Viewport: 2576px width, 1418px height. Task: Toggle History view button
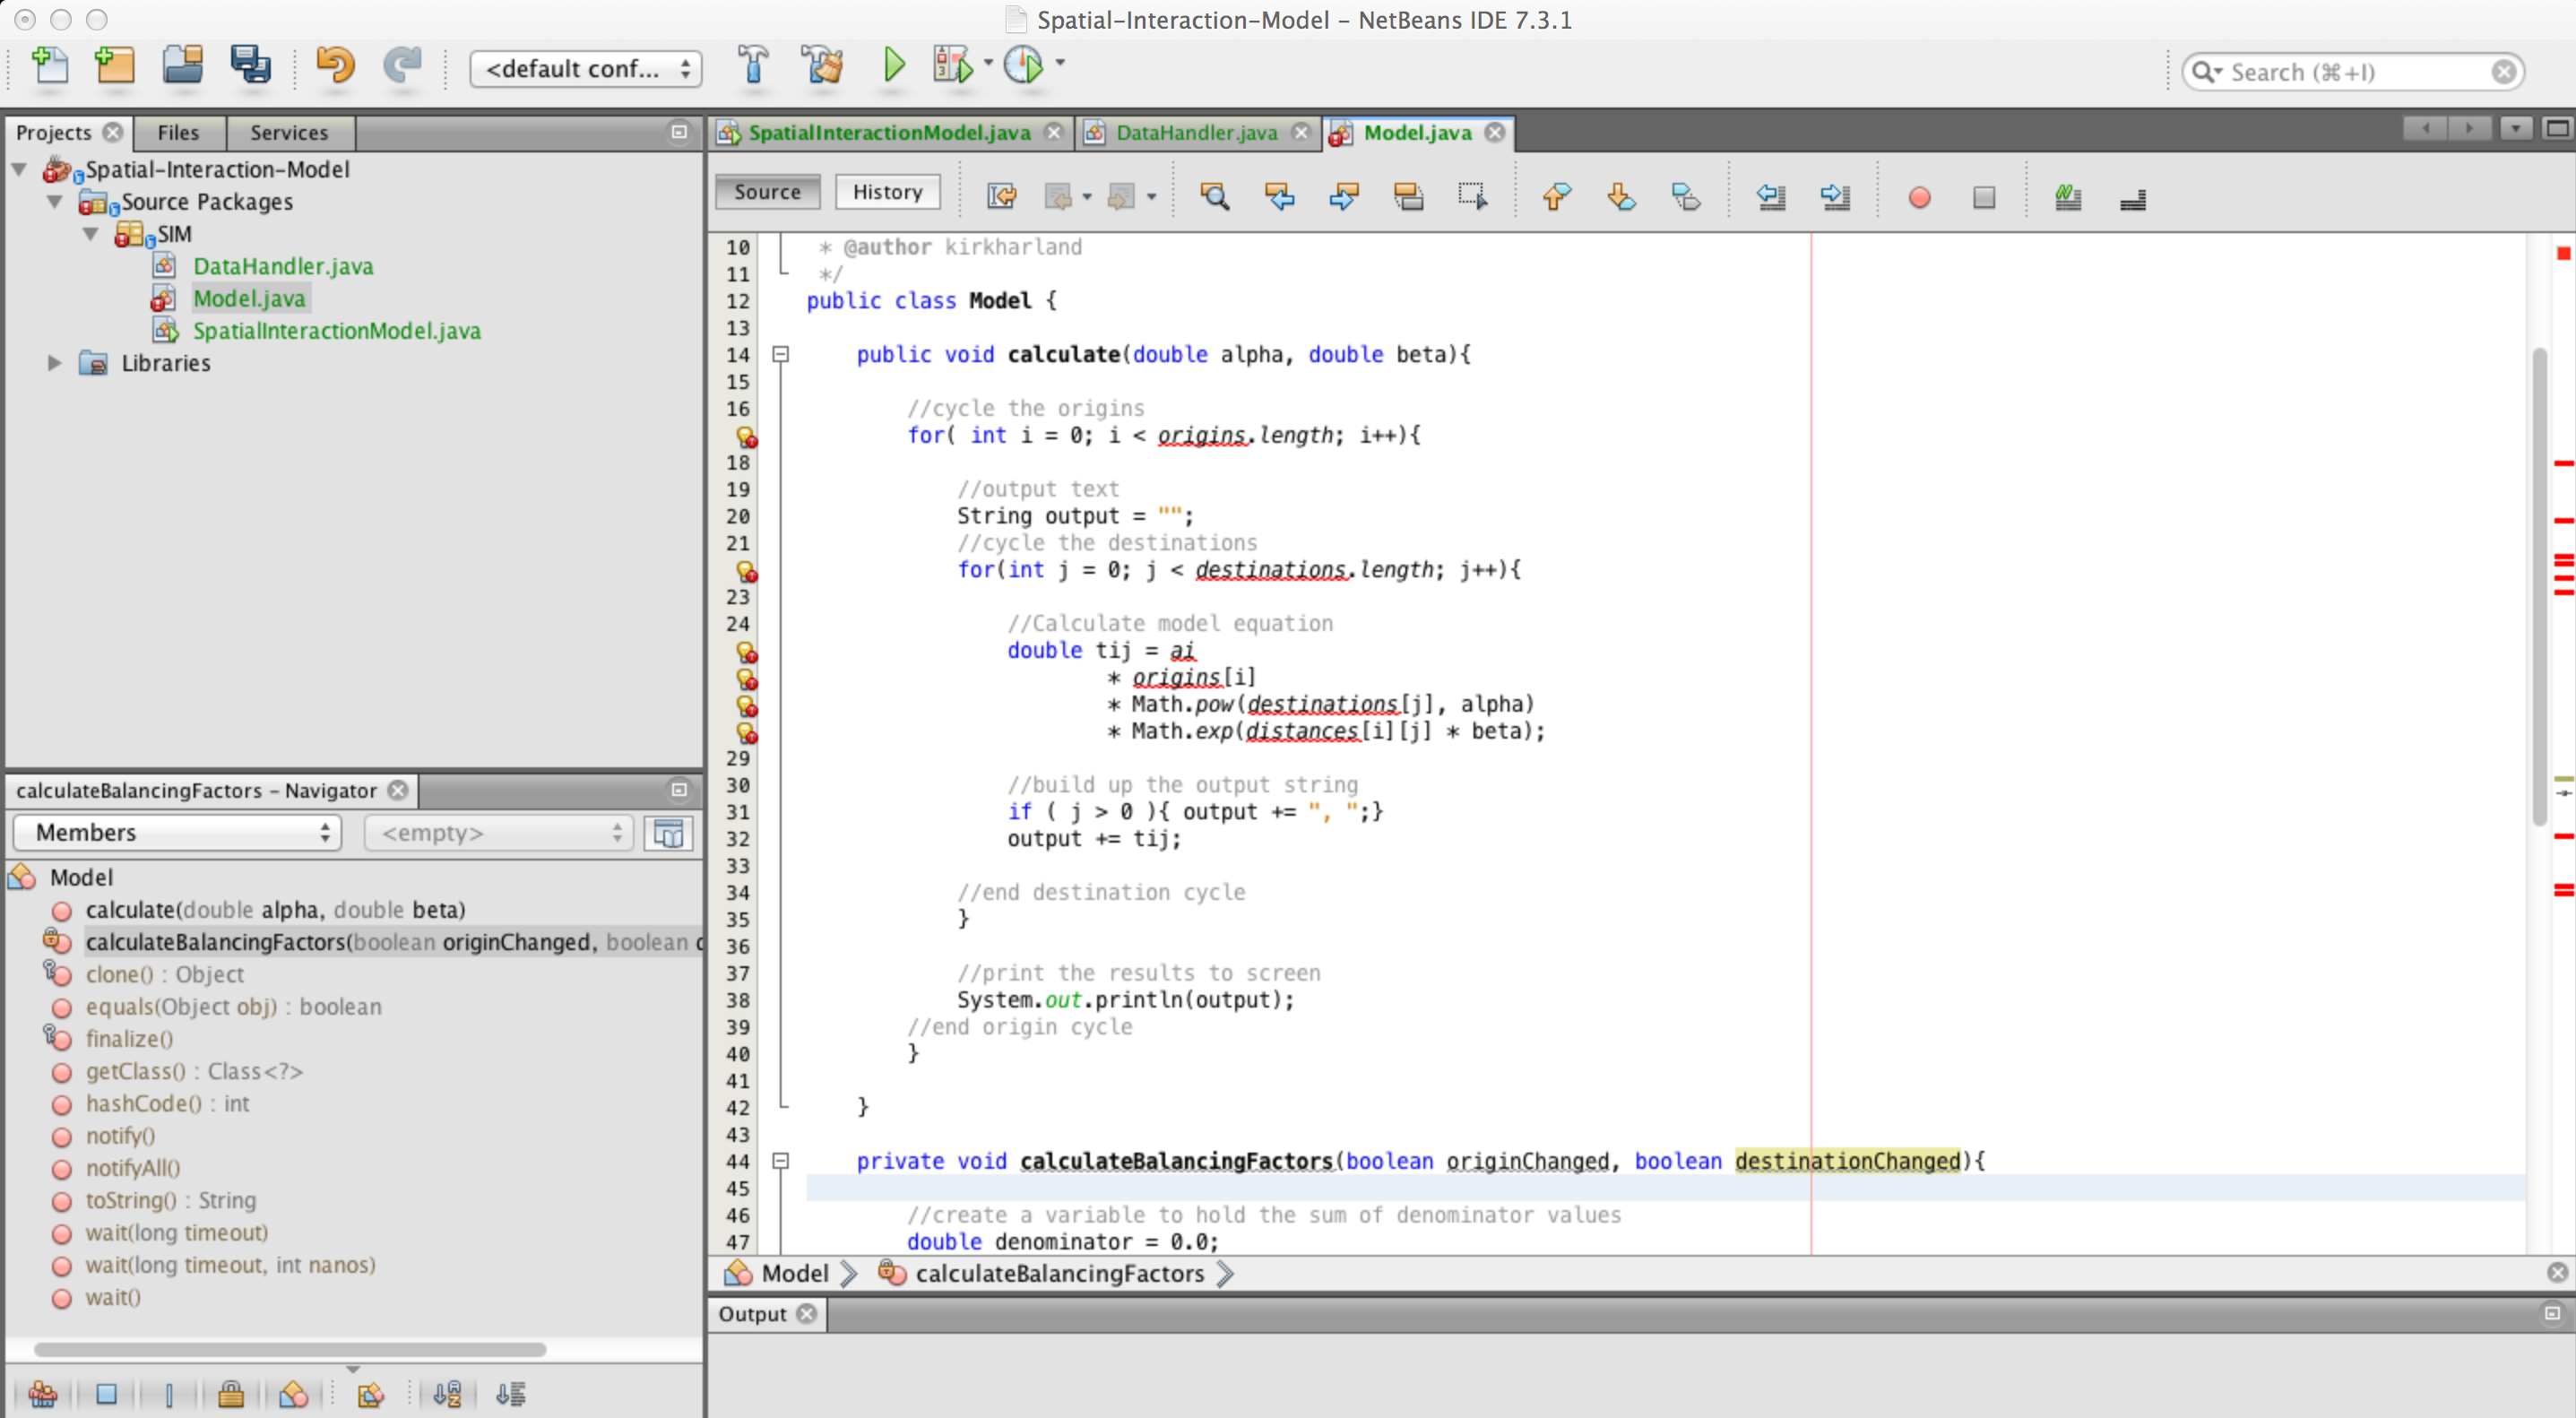888,192
